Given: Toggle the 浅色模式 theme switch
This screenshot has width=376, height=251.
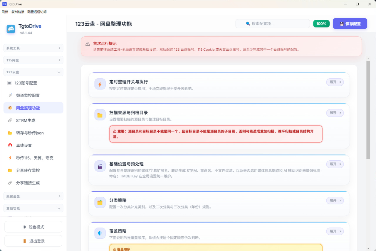Looking at the screenshot, I should 33,227.
